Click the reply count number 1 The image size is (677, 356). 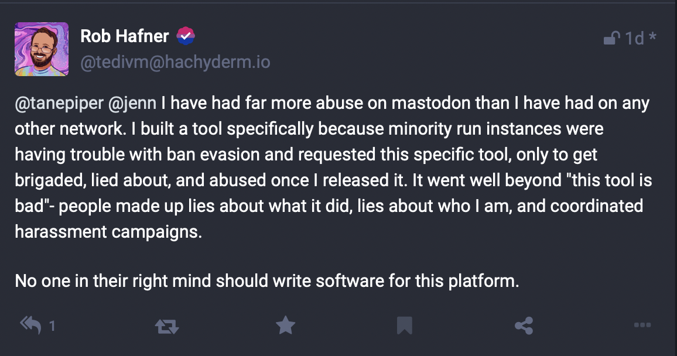(x=52, y=326)
